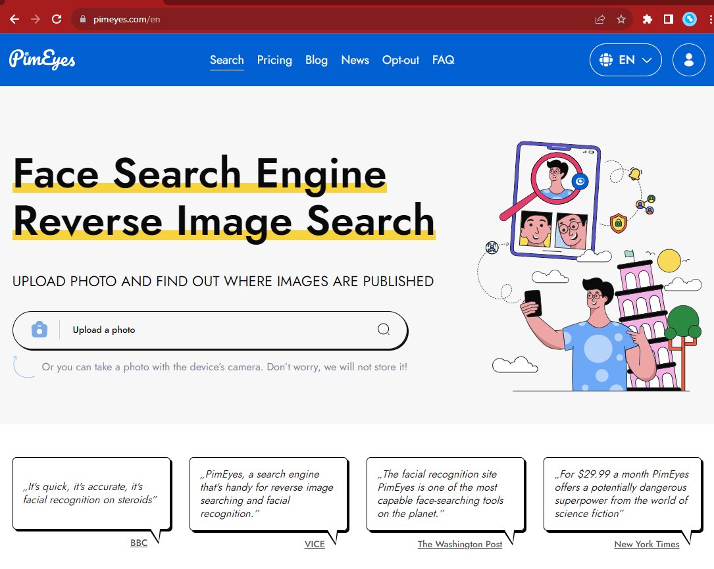Screen dimensions: 714x569
Task: Click the browser back arrow
Action: point(14,19)
